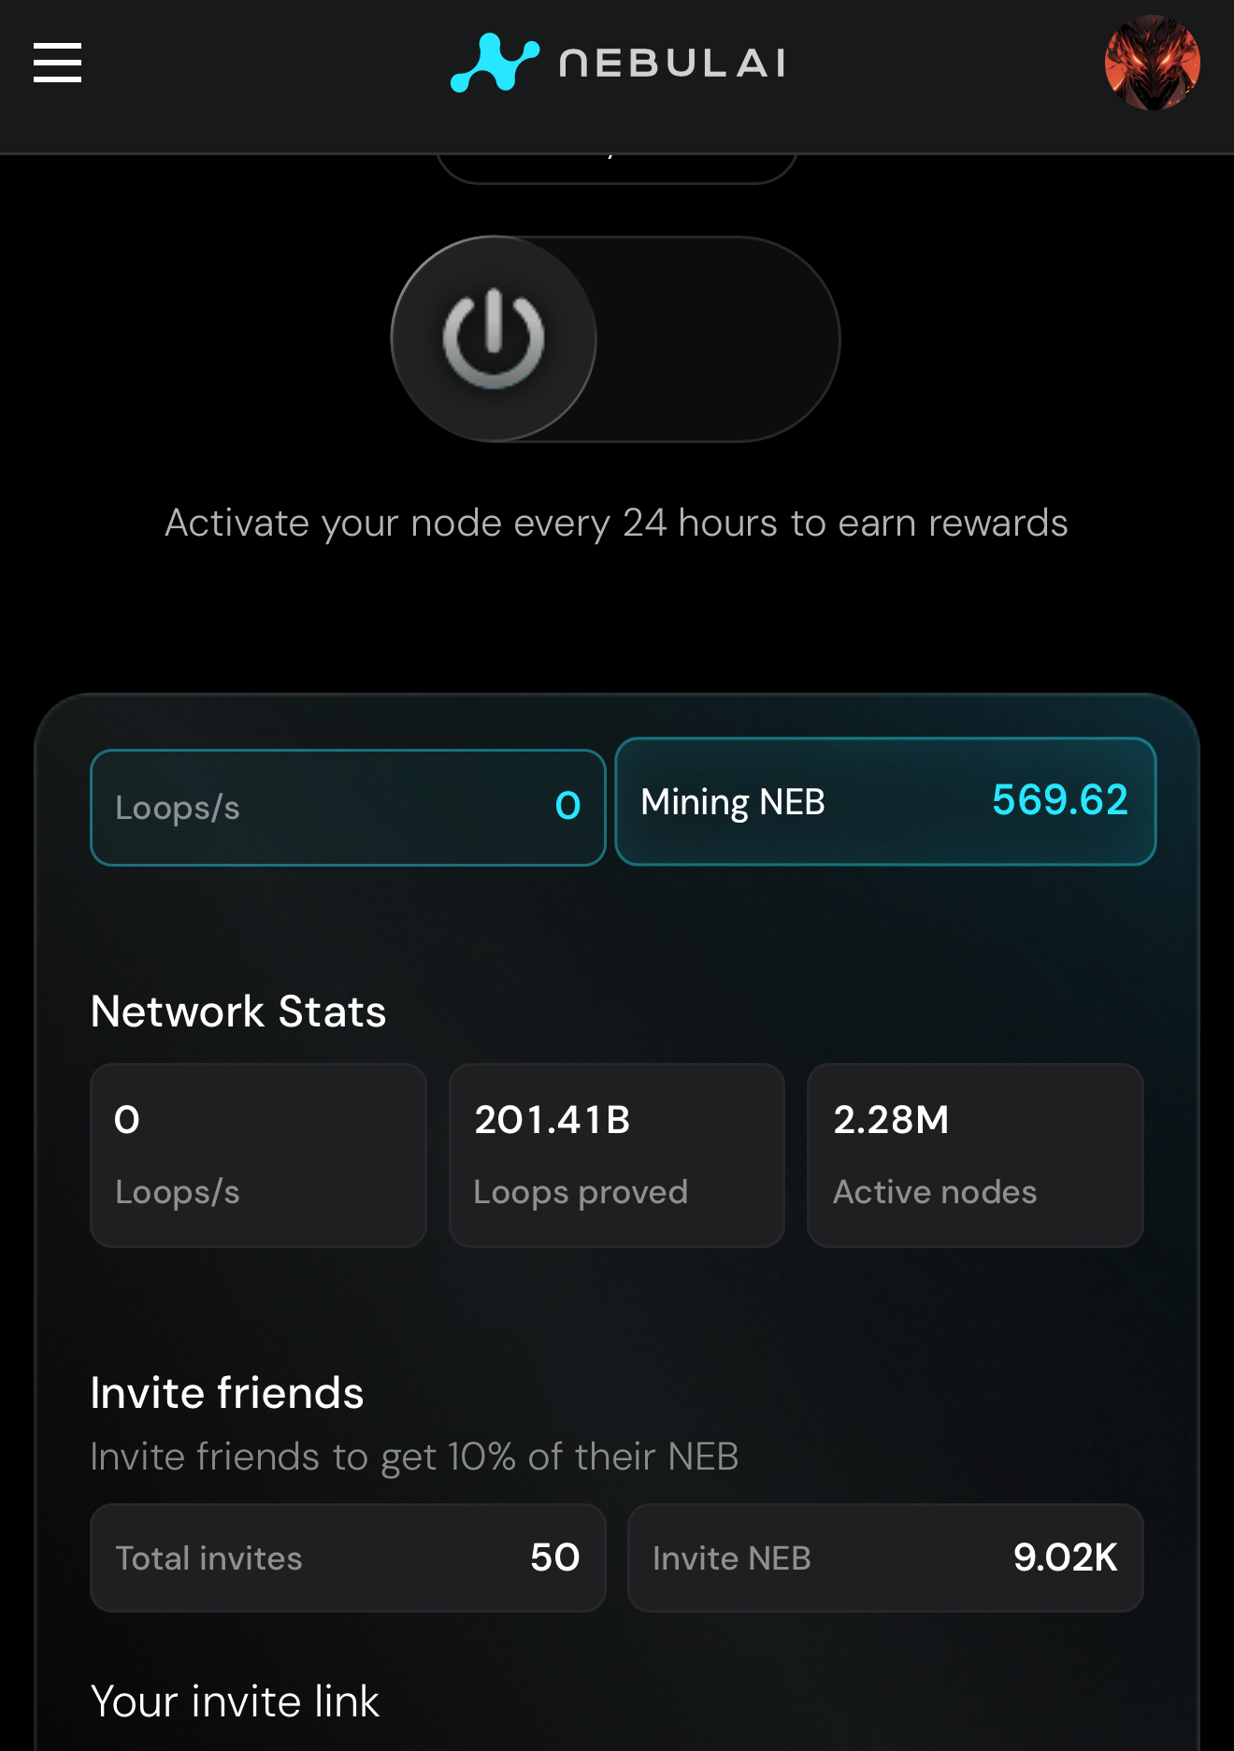Click the Total invites box

348,1557
